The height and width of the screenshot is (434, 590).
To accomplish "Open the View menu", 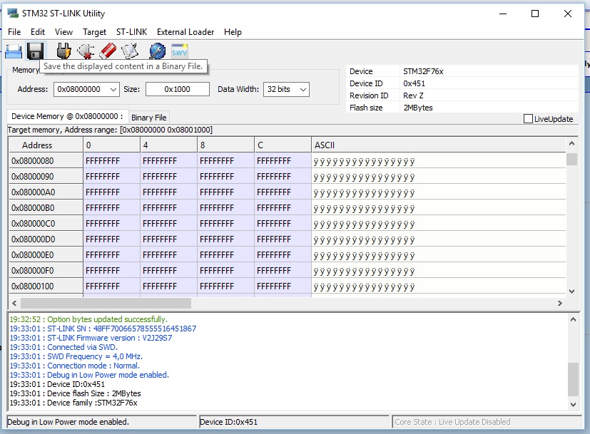I will click(x=63, y=32).
